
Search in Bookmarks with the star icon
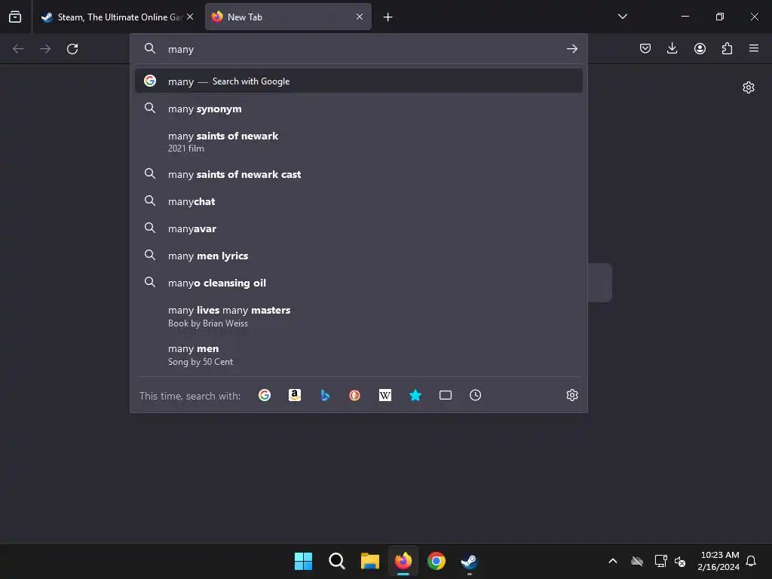click(x=415, y=395)
